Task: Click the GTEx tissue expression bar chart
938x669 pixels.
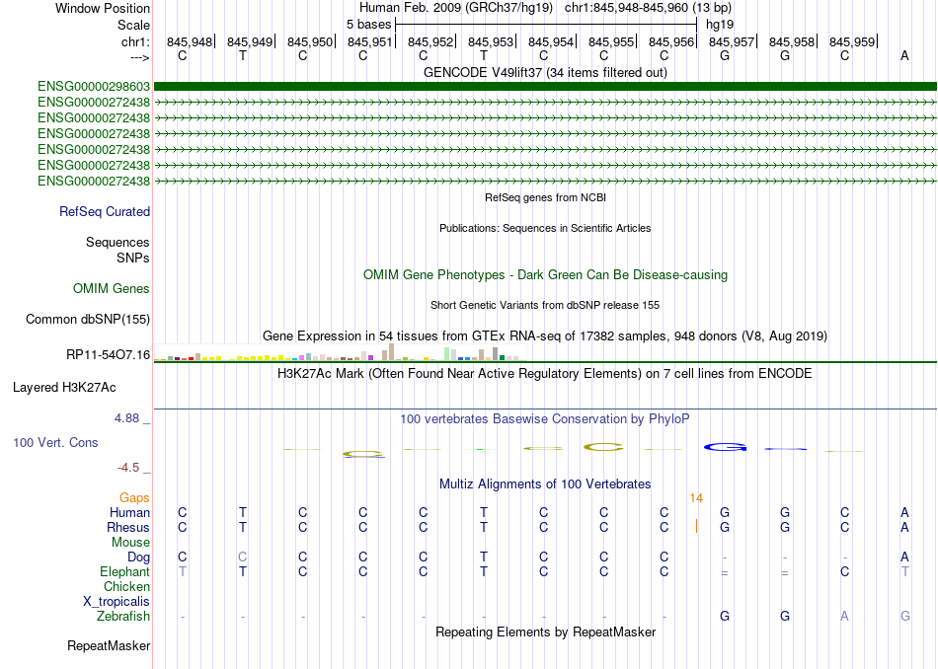Action: 340,352
